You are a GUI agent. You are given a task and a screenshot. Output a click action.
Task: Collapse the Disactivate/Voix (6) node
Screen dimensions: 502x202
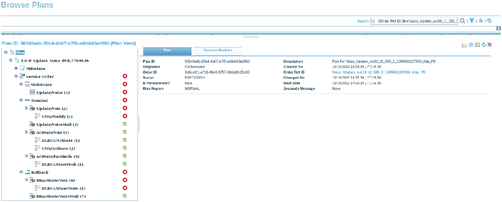coord(26,180)
